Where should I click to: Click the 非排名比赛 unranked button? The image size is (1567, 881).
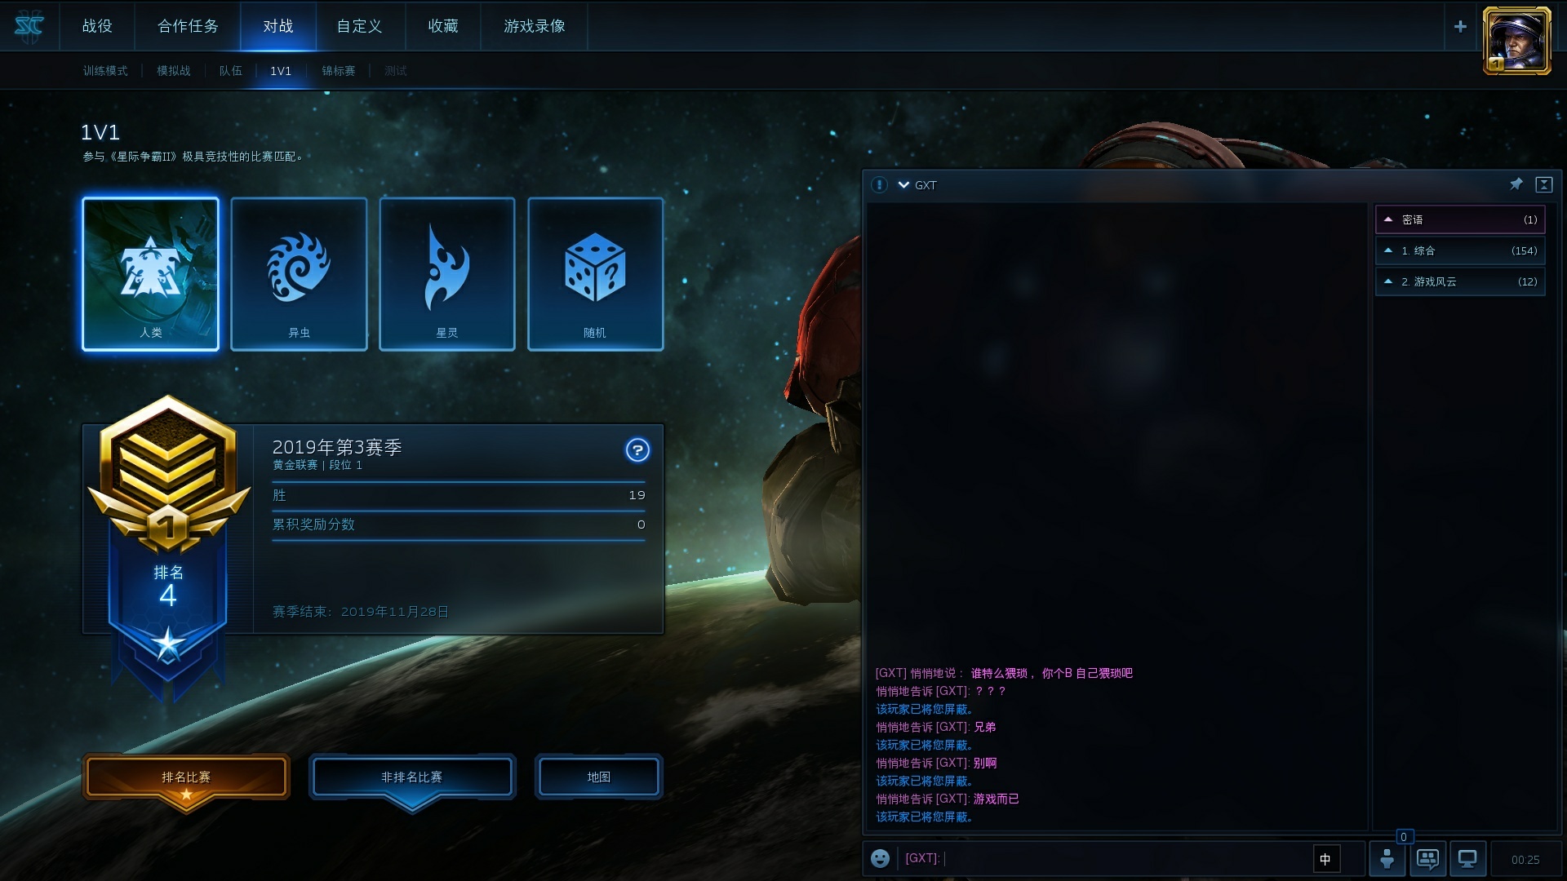412,777
